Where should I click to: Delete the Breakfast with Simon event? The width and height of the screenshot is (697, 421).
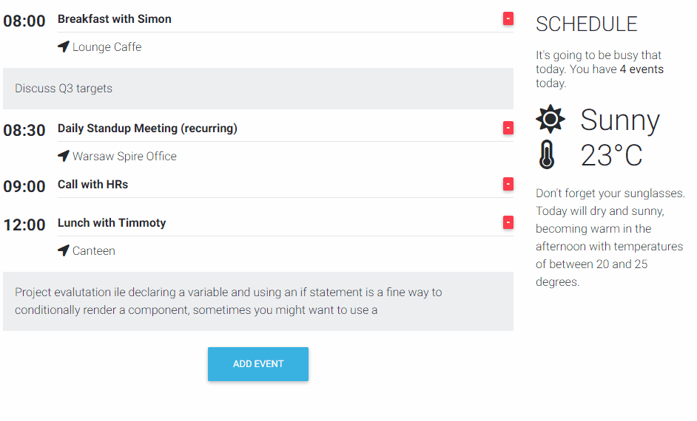(x=508, y=18)
